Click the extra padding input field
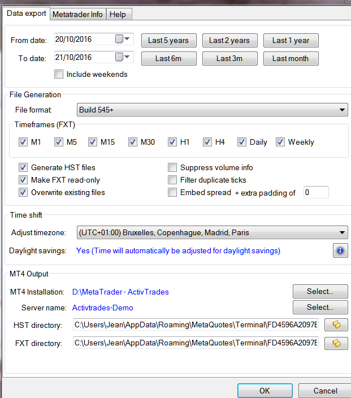The height and width of the screenshot is (398, 351). (x=316, y=193)
